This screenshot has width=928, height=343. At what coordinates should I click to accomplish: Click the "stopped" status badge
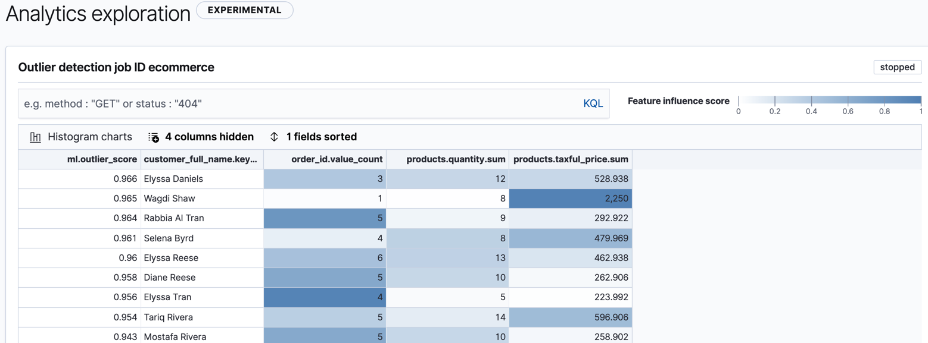coord(897,67)
